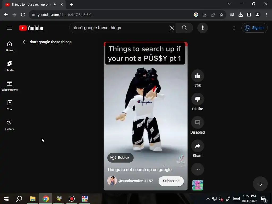Viewport: 272px width, 204px height.
Task: Open YouTube settings three-dot menu
Action: click(234, 28)
